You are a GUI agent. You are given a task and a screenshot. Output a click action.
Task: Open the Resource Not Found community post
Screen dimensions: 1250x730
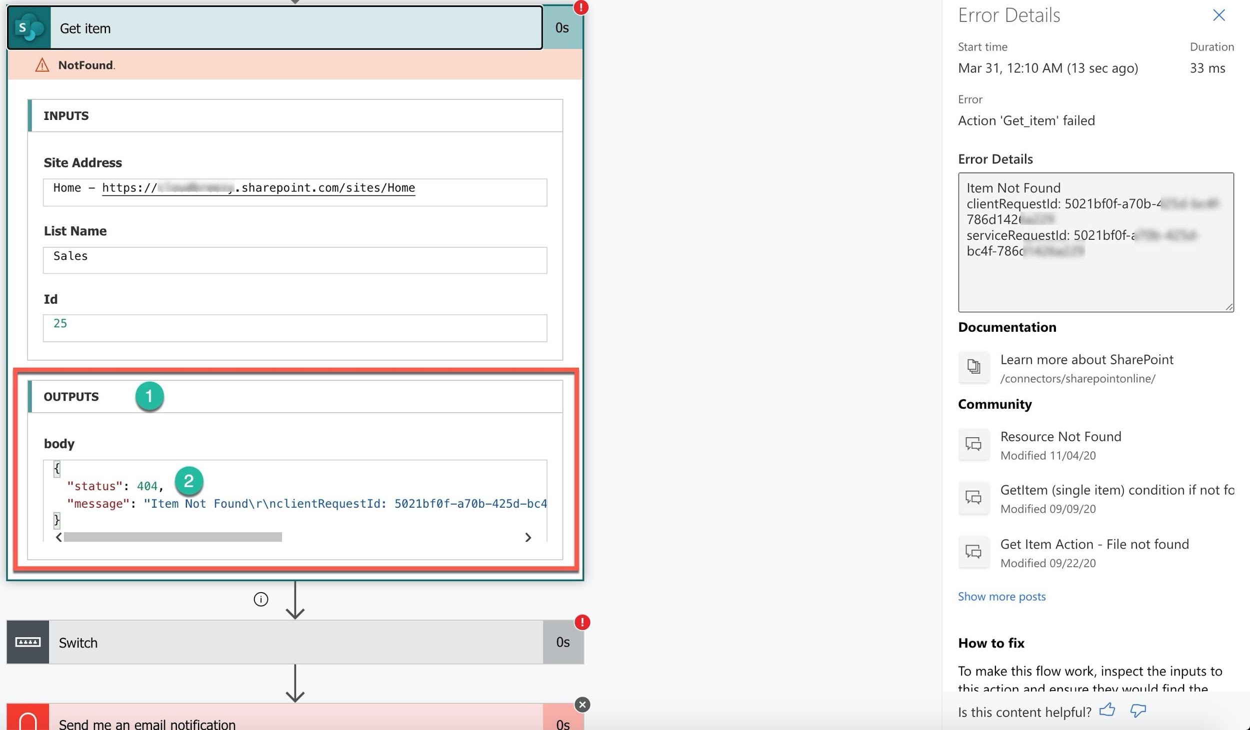[x=1060, y=437]
